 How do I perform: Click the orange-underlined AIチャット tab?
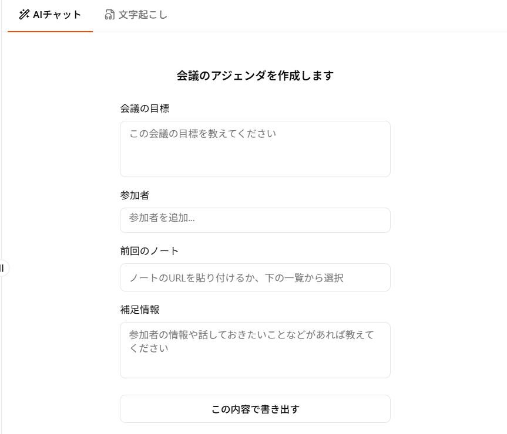tap(49, 16)
